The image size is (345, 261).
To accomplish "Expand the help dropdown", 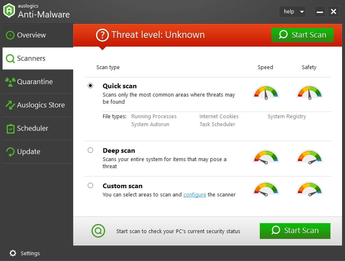I will pos(292,12).
